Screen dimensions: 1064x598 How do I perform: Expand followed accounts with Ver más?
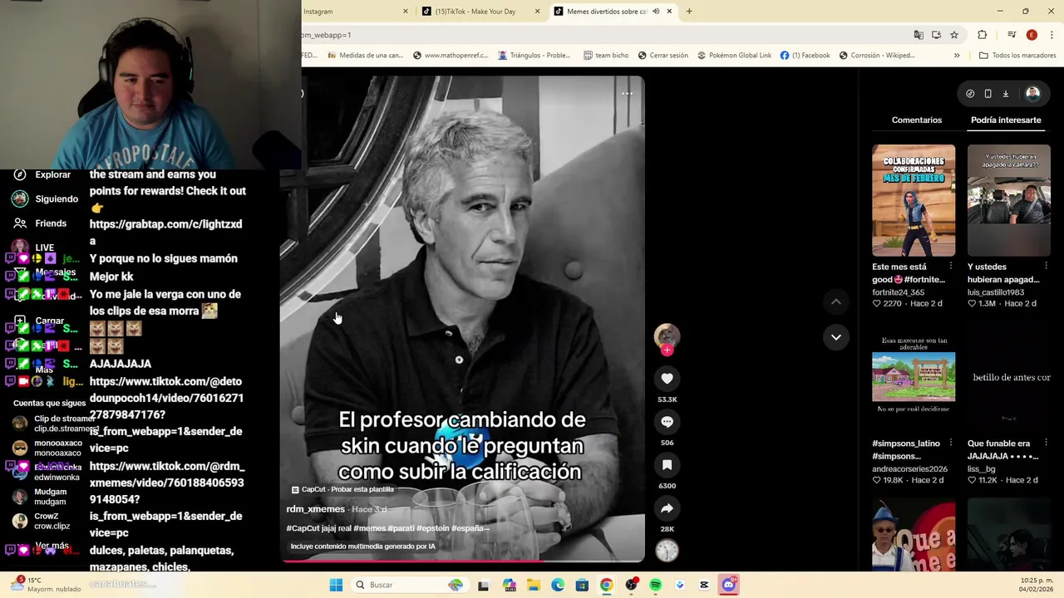click(x=52, y=546)
